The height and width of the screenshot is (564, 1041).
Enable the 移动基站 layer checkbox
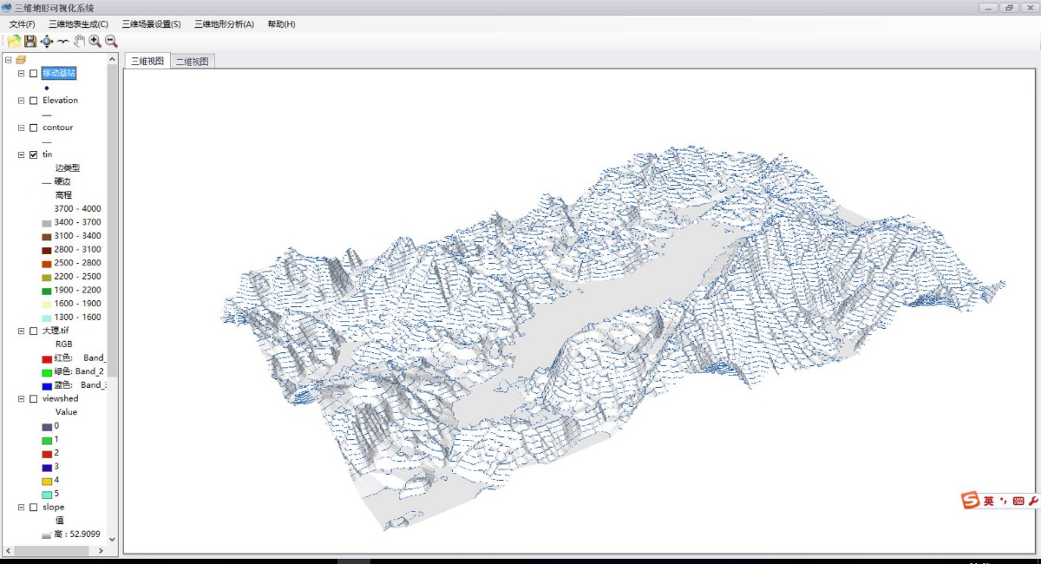(x=34, y=74)
